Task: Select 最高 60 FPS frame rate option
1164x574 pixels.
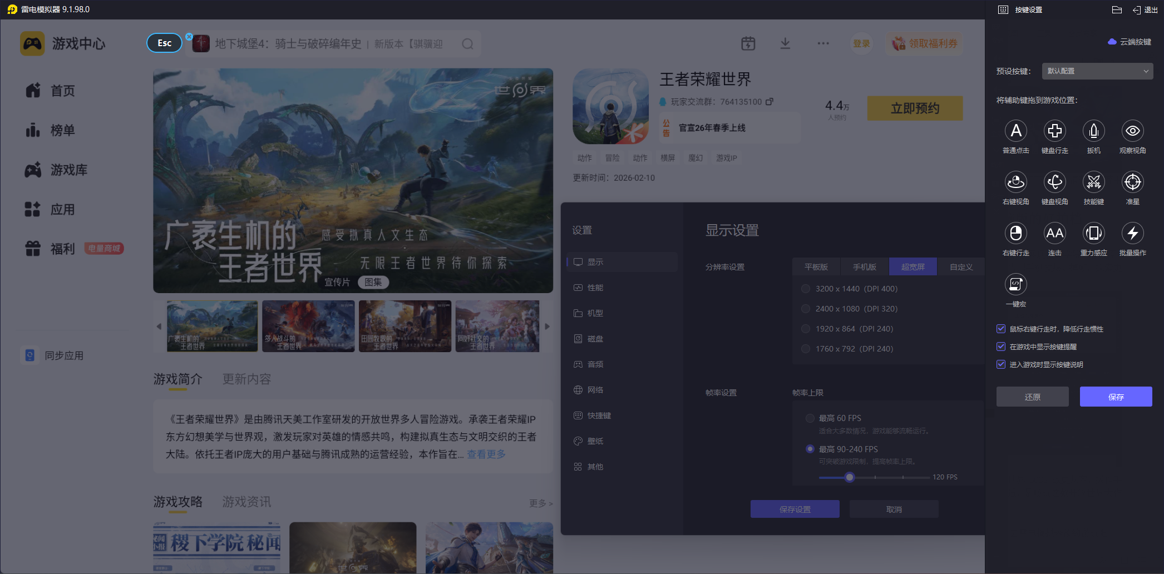Action: pos(810,418)
